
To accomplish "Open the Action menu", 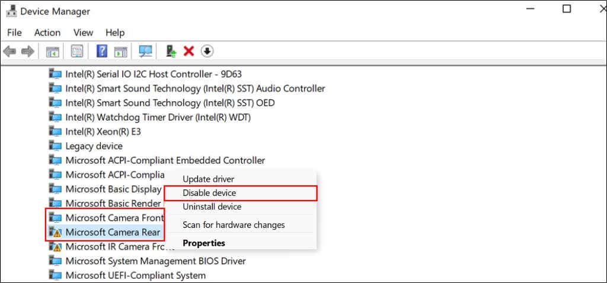I will 47,33.
